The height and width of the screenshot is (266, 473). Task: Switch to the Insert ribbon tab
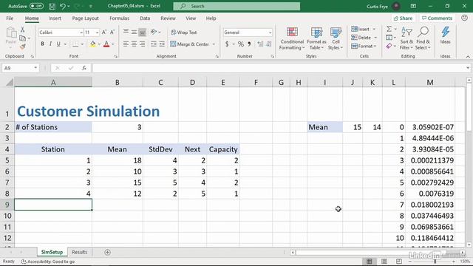click(x=55, y=18)
